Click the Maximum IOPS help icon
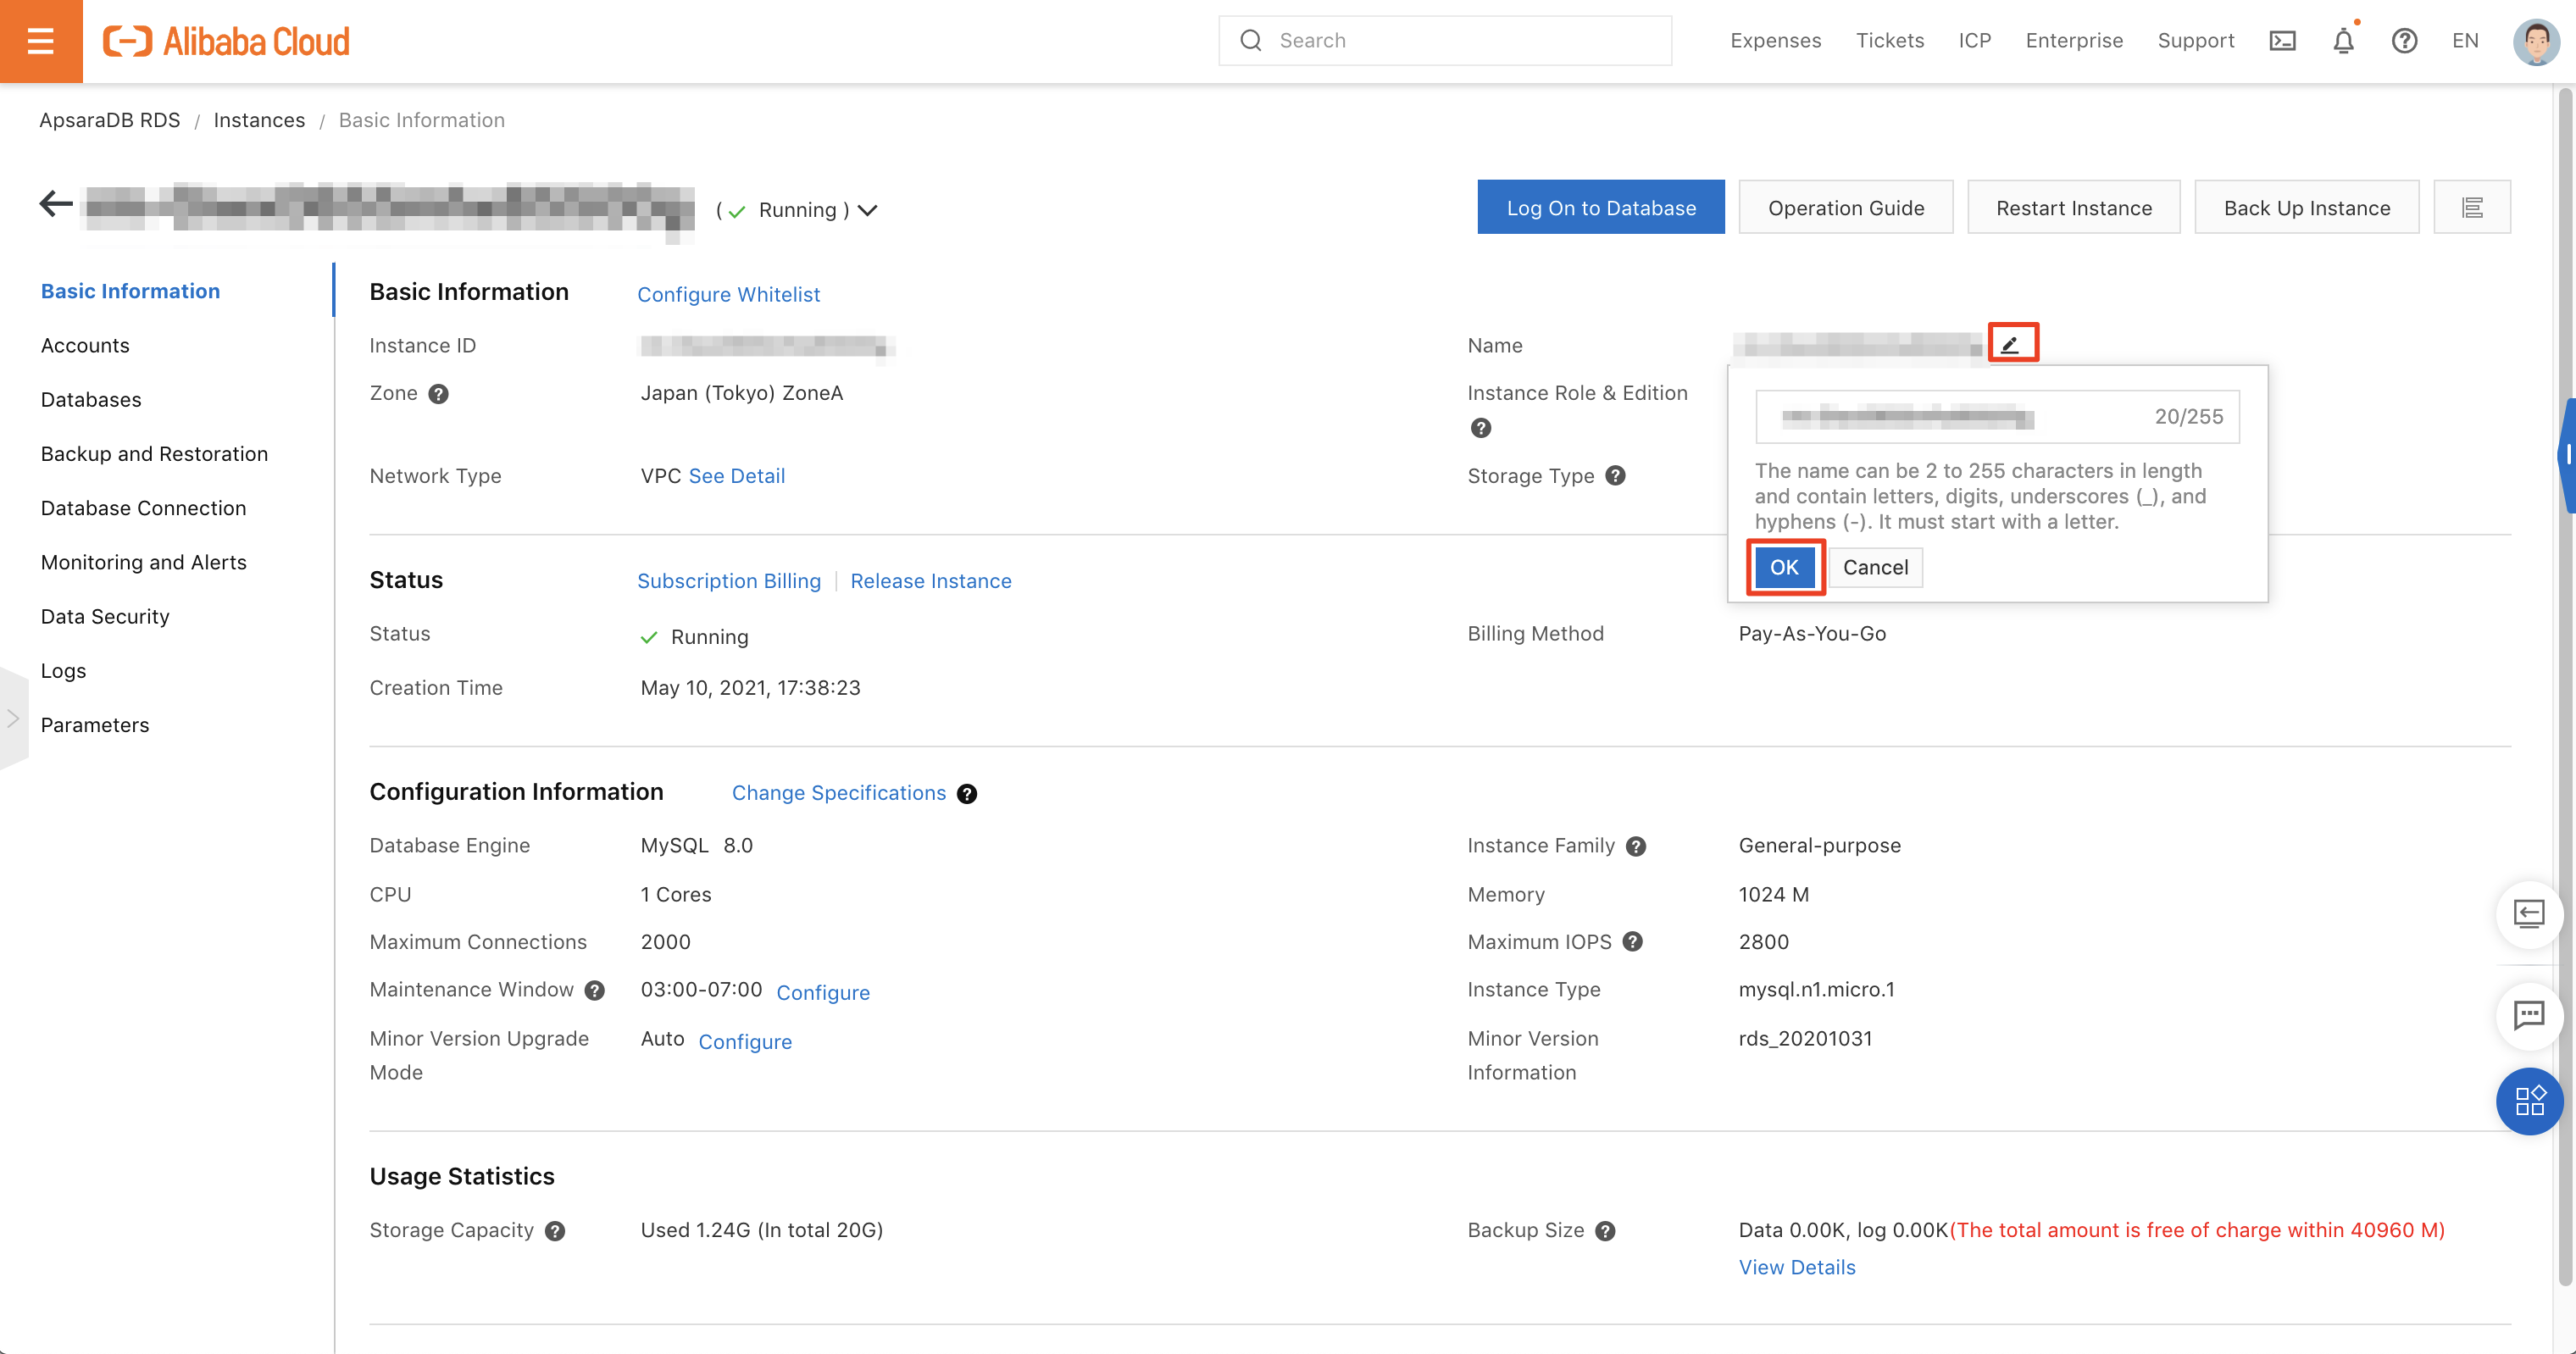Image resolution: width=2576 pixels, height=1354 pixels. click(x=1633, y=942)
